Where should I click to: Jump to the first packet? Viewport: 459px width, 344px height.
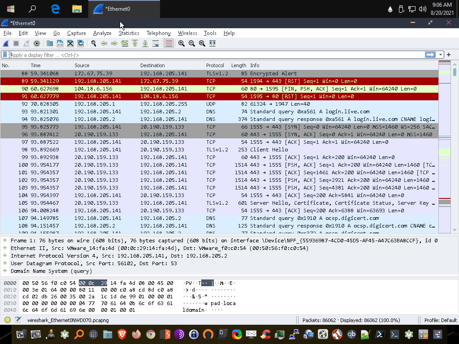click(135, 43)
